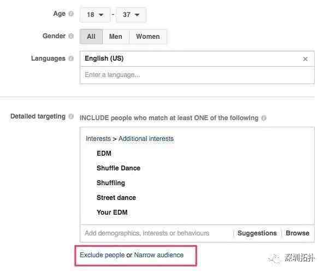Click the Detailed targeting info icon
Image resolution: width=325 pixels, height=272 pixels.
[x=71, y=116]
